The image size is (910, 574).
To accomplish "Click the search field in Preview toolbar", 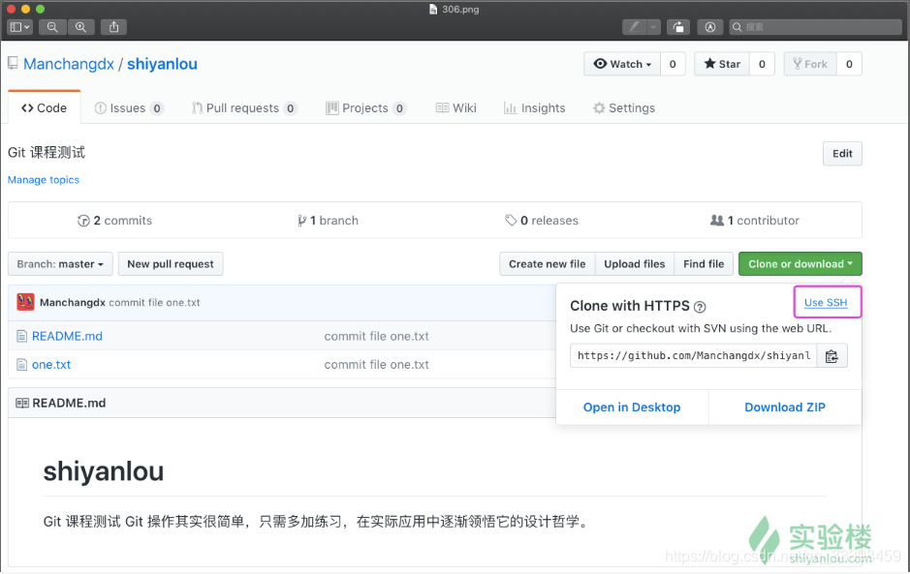I will tap(815, 27).
